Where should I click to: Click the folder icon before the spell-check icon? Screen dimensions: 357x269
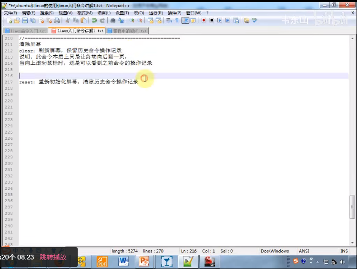[246, 21]
